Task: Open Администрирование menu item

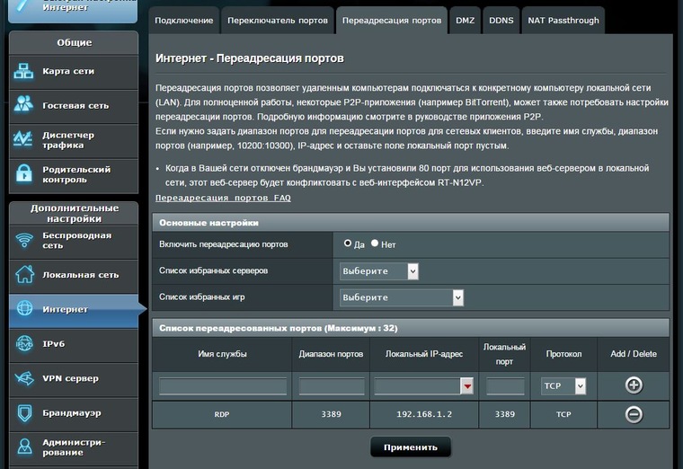Action: (x=74, y=447)
